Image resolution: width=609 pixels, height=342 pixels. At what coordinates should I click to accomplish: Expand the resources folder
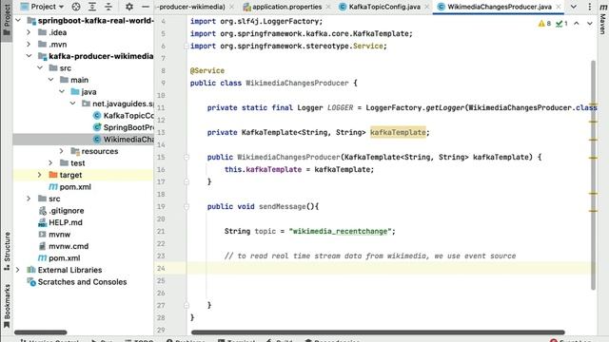tap(61, 151)
